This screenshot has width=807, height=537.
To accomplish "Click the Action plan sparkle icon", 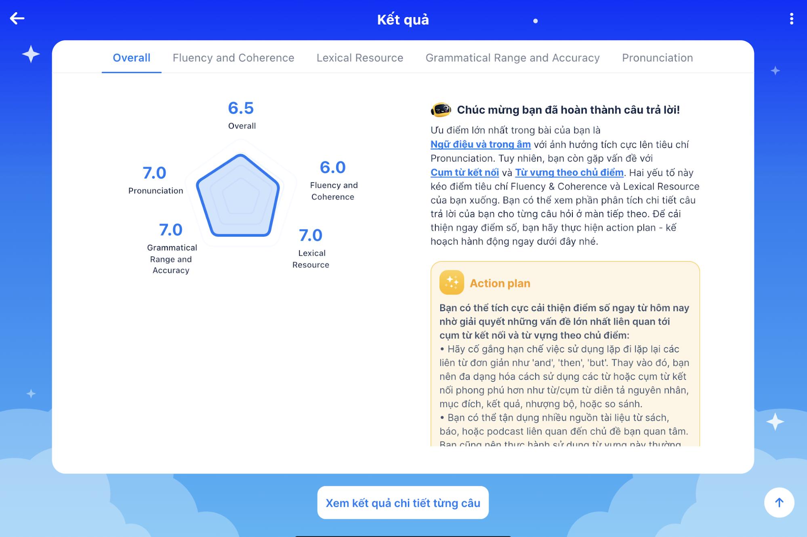I will (451, 283).
